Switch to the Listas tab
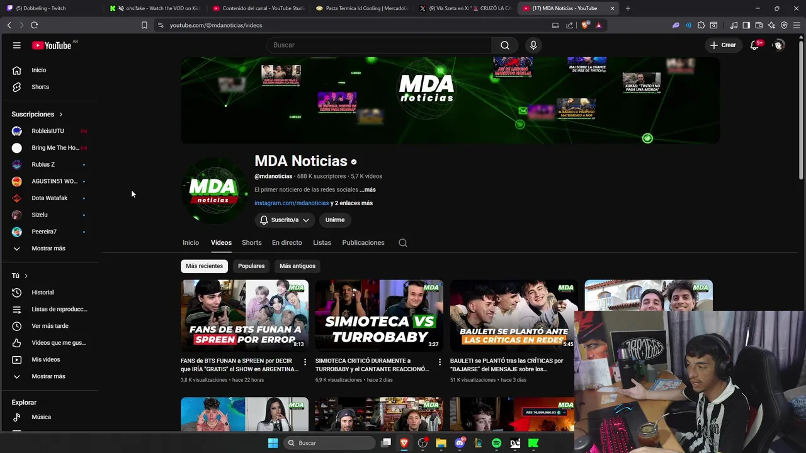 [x=322, y=243]
